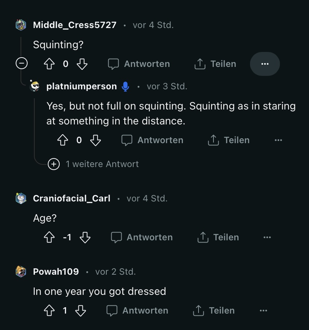Screen dimensions: 309x330
Task: Upvote Middle_Cress5727's "Squinting?" comment
Action: (x=49, y=64)
